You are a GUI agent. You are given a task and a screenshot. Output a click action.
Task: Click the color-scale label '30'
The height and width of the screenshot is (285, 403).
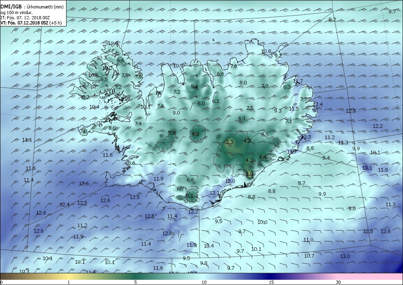[x=338, y=282]
